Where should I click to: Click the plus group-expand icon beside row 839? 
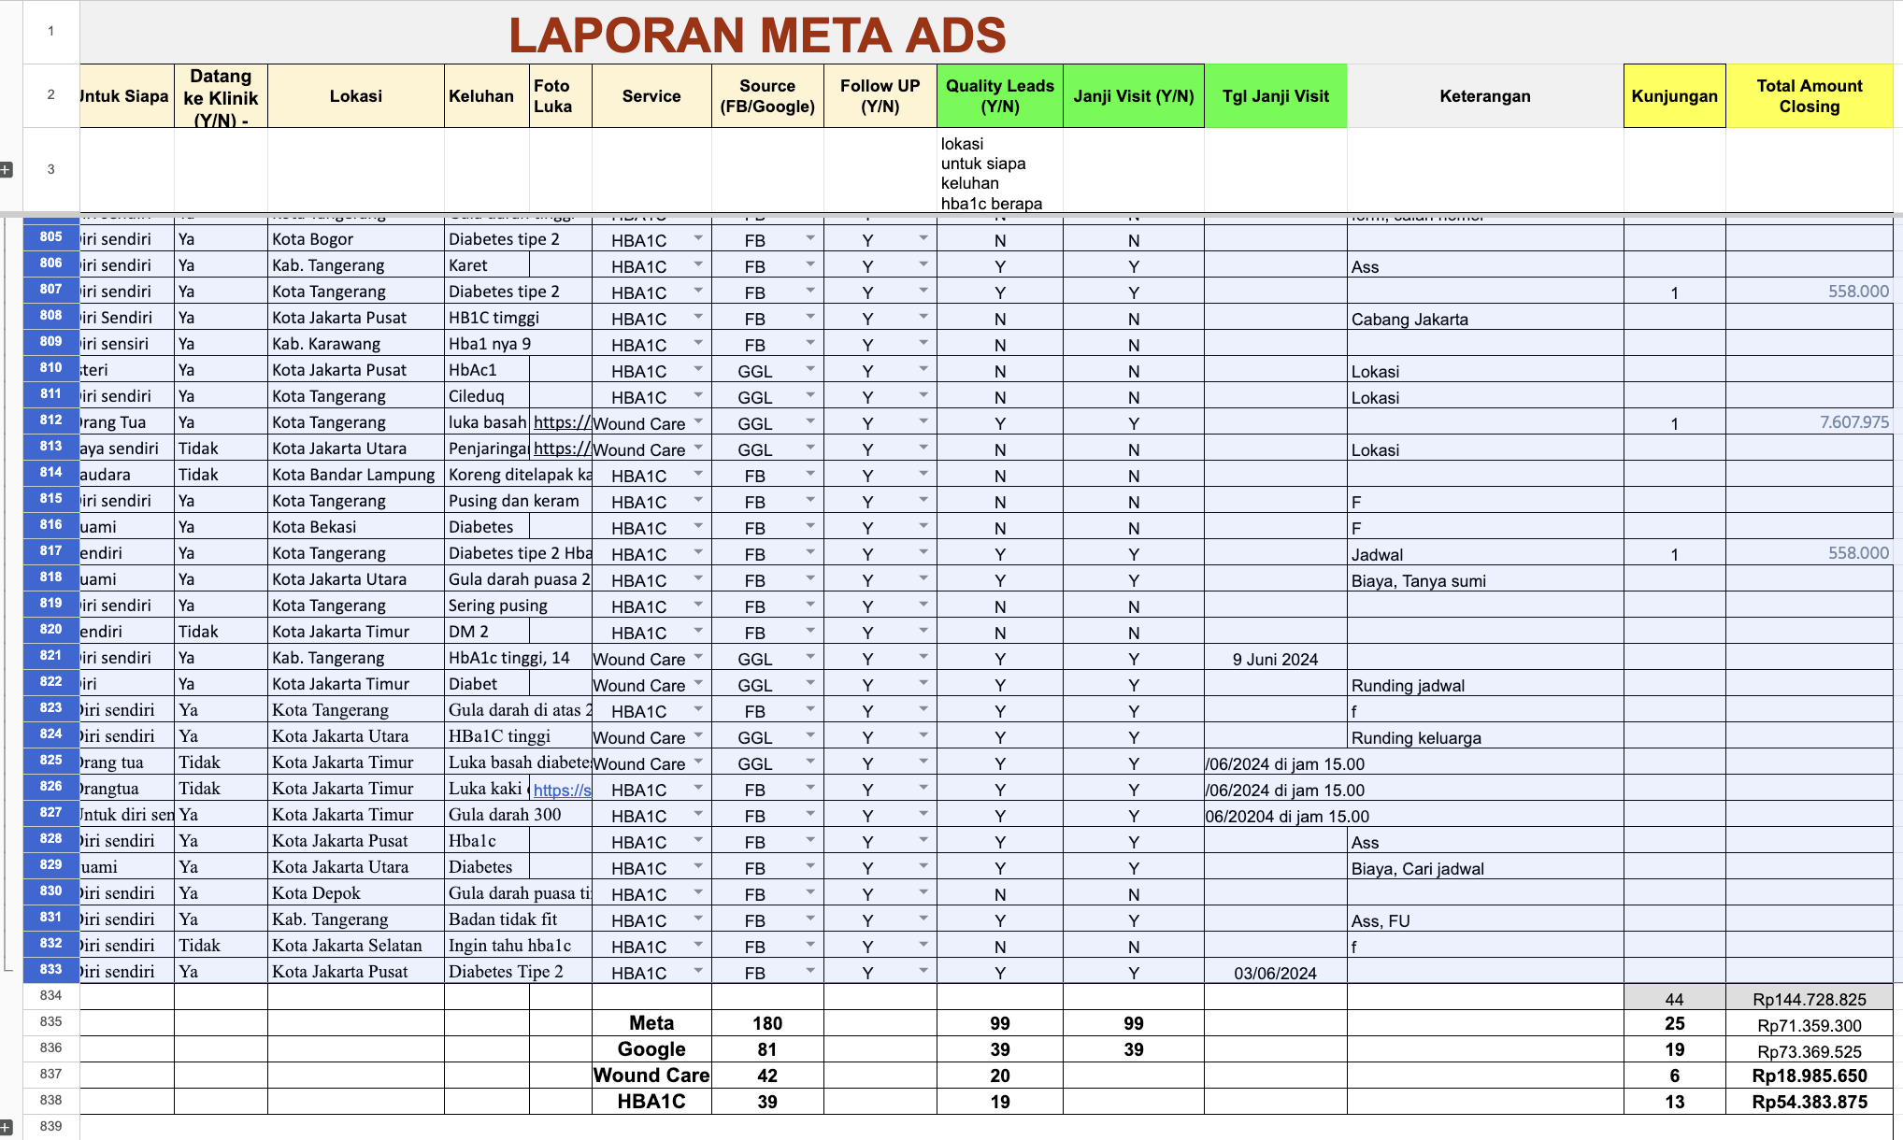click(x=6, y=1127)
